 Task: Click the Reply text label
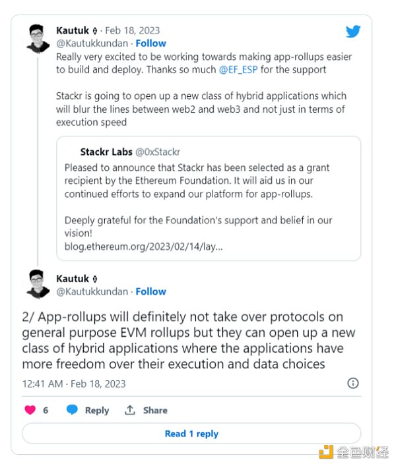click(96, 410)
